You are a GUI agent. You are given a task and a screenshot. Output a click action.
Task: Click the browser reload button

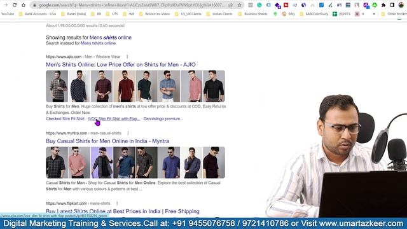pos(15,5)
